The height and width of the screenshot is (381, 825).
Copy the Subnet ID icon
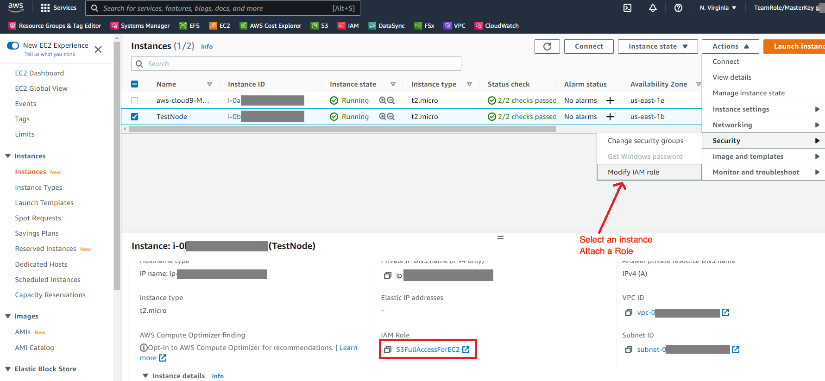click(x=629, y=350)
